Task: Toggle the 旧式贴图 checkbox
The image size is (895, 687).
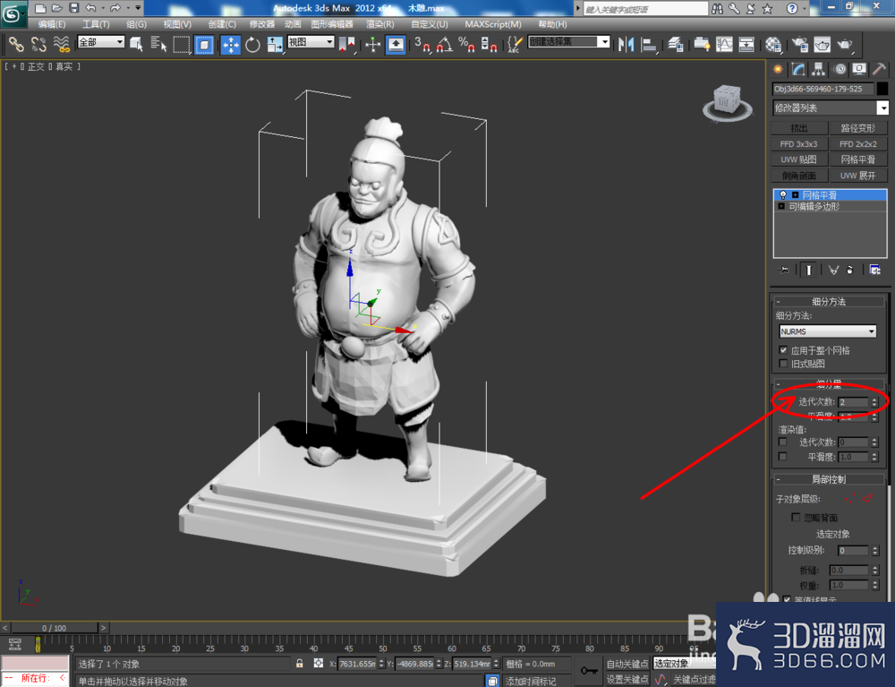Action: pyautogui.click(x=783, y=363)
